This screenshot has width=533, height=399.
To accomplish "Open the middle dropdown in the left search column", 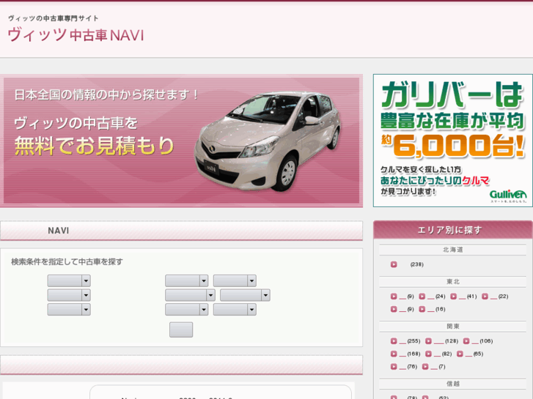I will coord(69,295).
